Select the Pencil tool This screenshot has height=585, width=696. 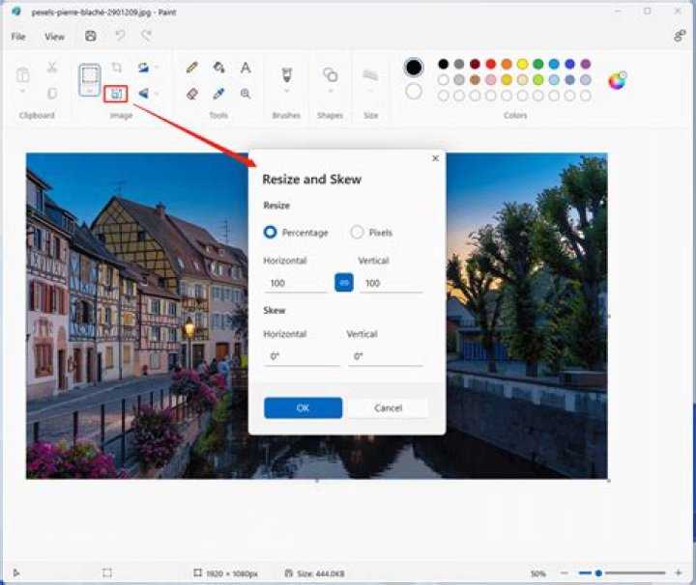[x=191, y=68]
